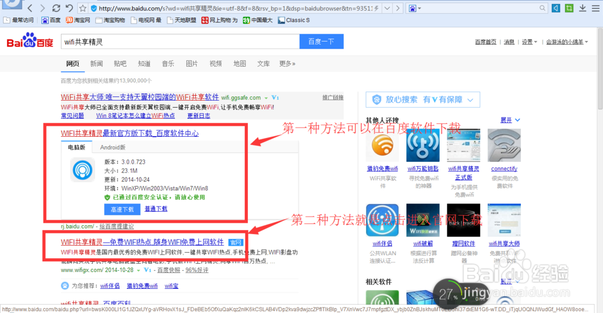Go back with the browser back arrow
Screen dimensions: 603x313
click(30, 8)
